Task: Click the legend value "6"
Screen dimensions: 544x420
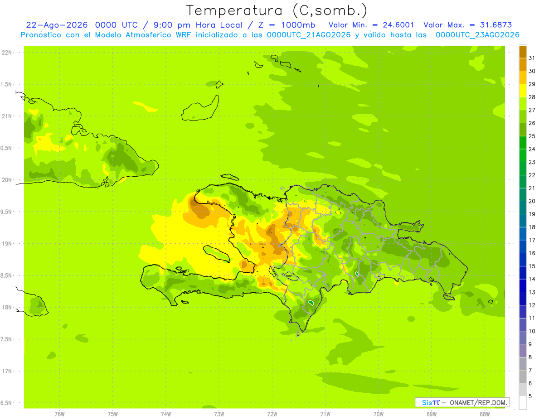Action: coord(530,383)
